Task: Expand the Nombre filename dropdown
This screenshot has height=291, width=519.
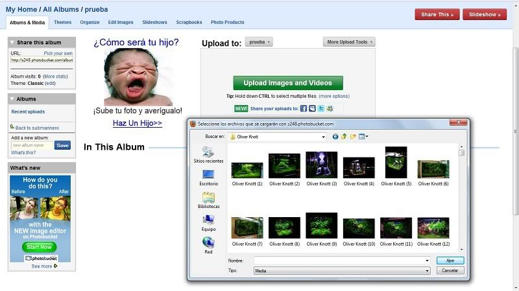Action: coord(427,261)
